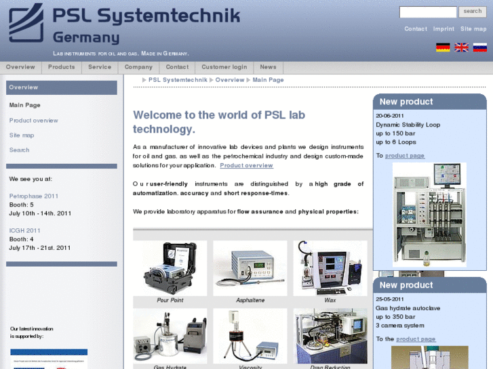Click inside the search text field

click(x=428, y=12)
